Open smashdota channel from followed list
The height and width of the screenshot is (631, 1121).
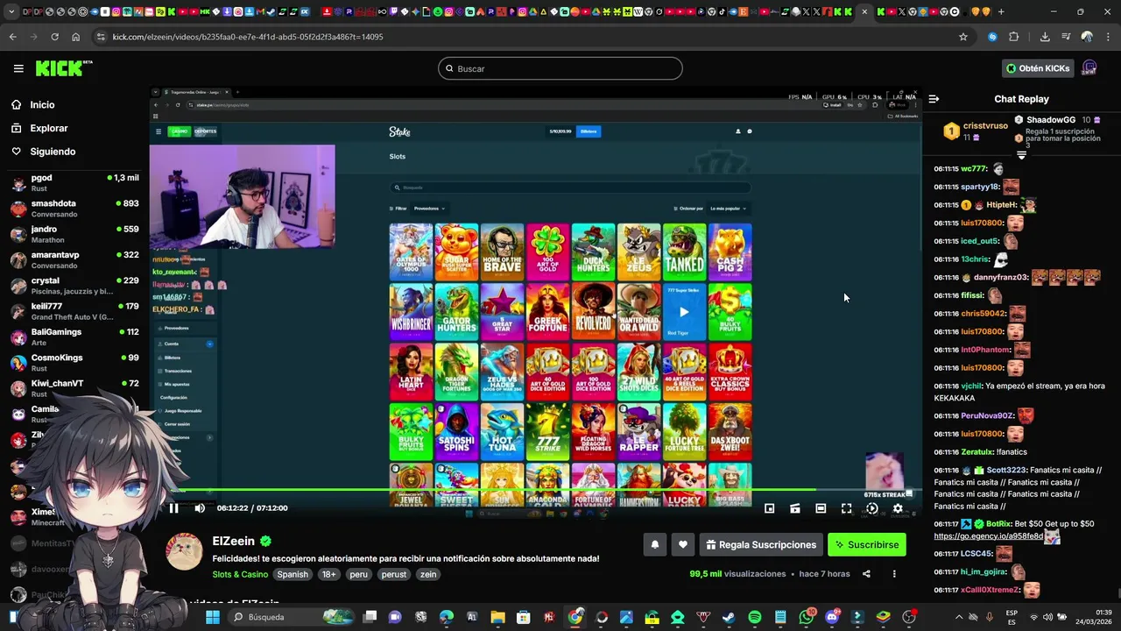point(75,208)
